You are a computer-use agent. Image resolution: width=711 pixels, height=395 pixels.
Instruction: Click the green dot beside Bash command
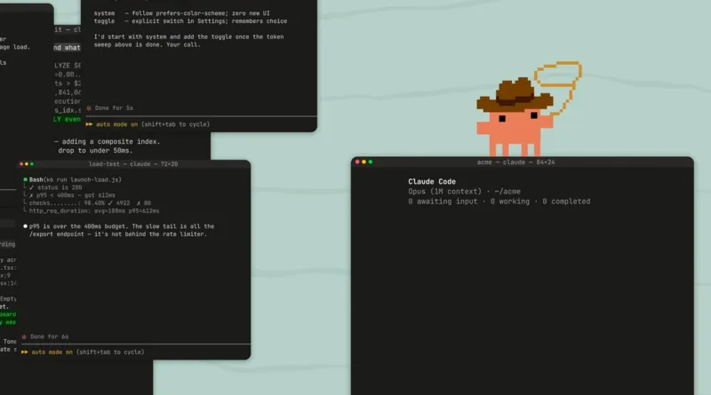click(x=26, y=179)
